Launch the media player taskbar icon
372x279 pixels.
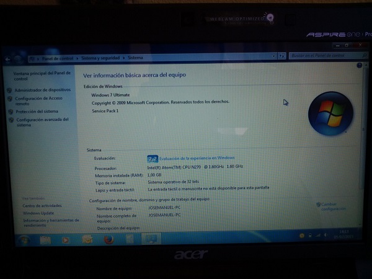(66, 240)
